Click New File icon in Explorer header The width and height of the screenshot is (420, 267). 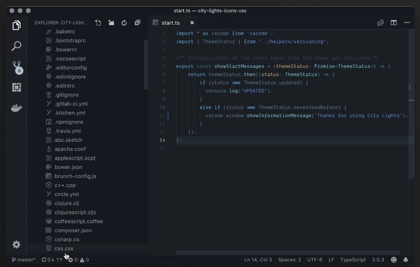click(98, 23)
